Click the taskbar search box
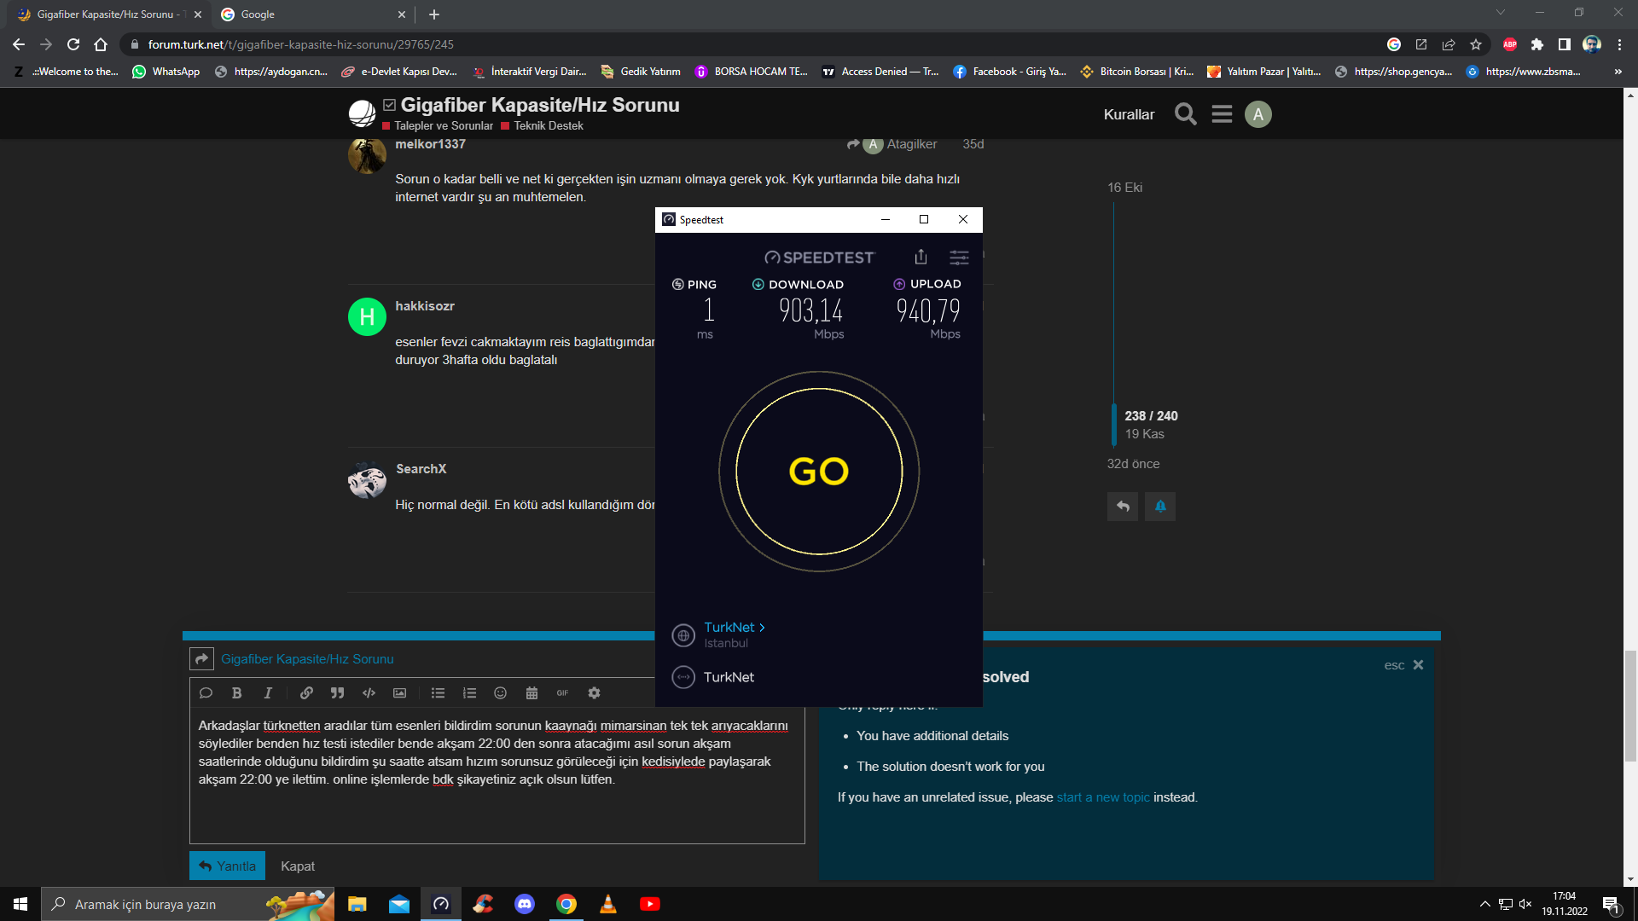The image size is (1638, 921). click(x=188, y=904)
